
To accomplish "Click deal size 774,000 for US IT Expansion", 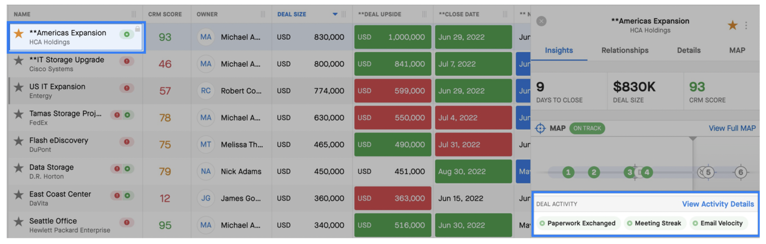I will tap(329, 91).
